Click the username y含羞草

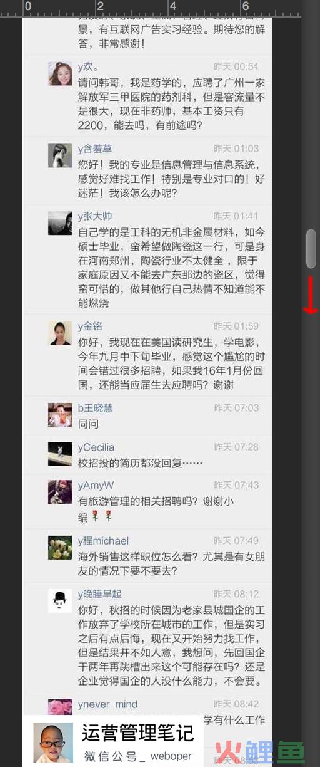click(95, 149)
